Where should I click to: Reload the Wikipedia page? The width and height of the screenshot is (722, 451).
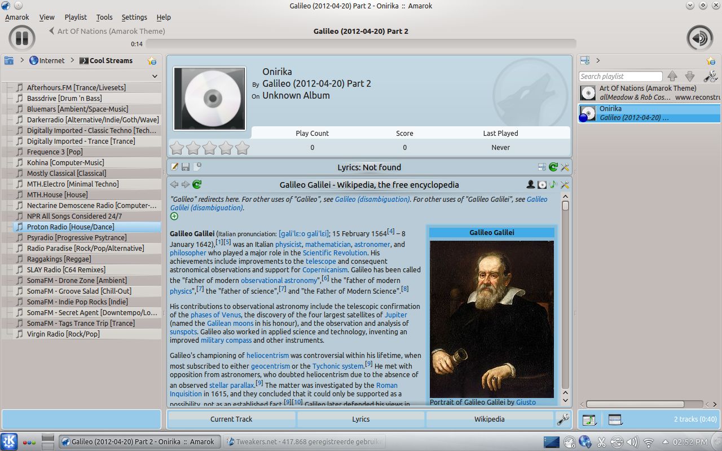pos(197,184)
